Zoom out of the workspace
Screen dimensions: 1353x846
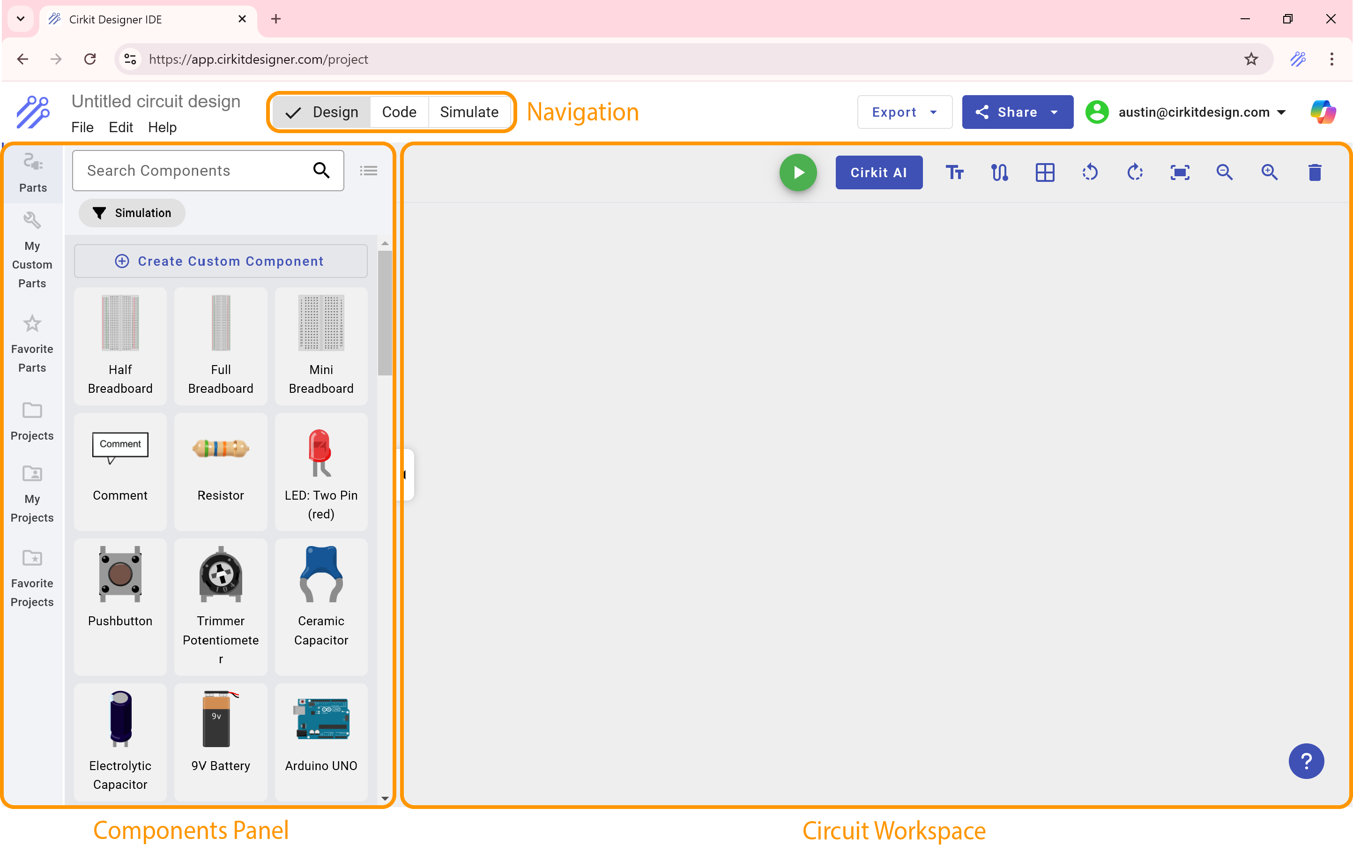click(1225, 172)
